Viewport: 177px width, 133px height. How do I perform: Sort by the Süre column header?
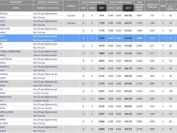[x=163, y=6]
